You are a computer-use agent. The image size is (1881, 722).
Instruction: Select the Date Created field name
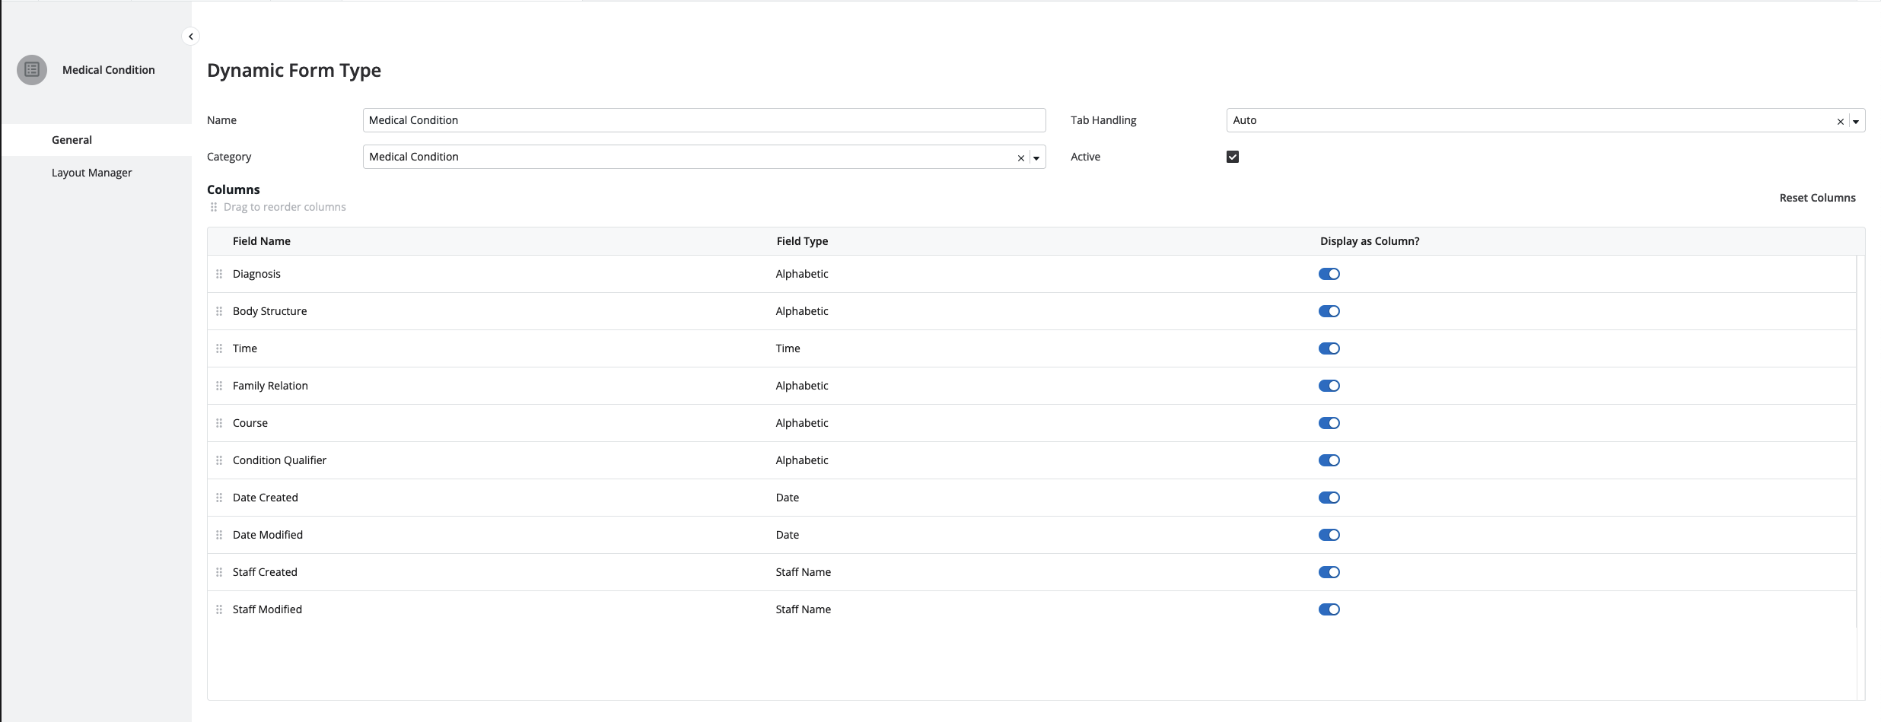click(266, 498)
